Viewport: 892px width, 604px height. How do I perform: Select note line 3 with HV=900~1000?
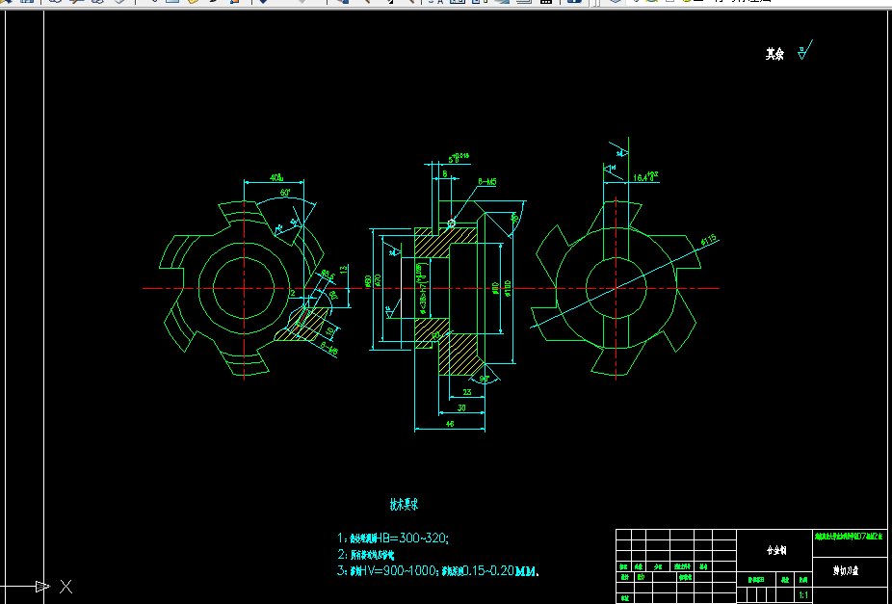point(438,571)
